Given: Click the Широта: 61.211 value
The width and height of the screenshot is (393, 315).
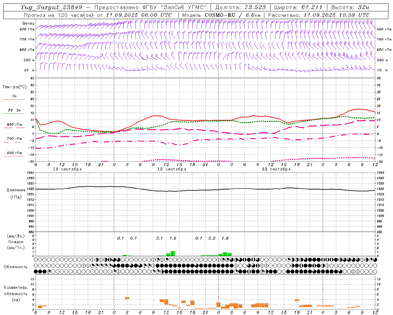Looking at the screenshot, I should click(298, 7).
